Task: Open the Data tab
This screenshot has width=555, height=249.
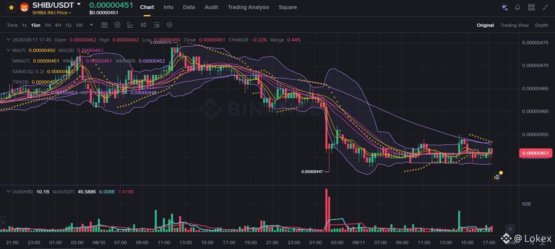Action: 189,7
